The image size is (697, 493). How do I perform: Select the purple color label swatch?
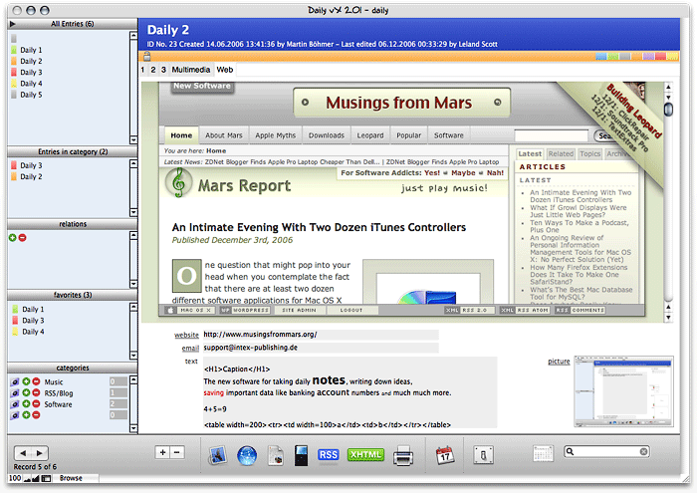648,57
